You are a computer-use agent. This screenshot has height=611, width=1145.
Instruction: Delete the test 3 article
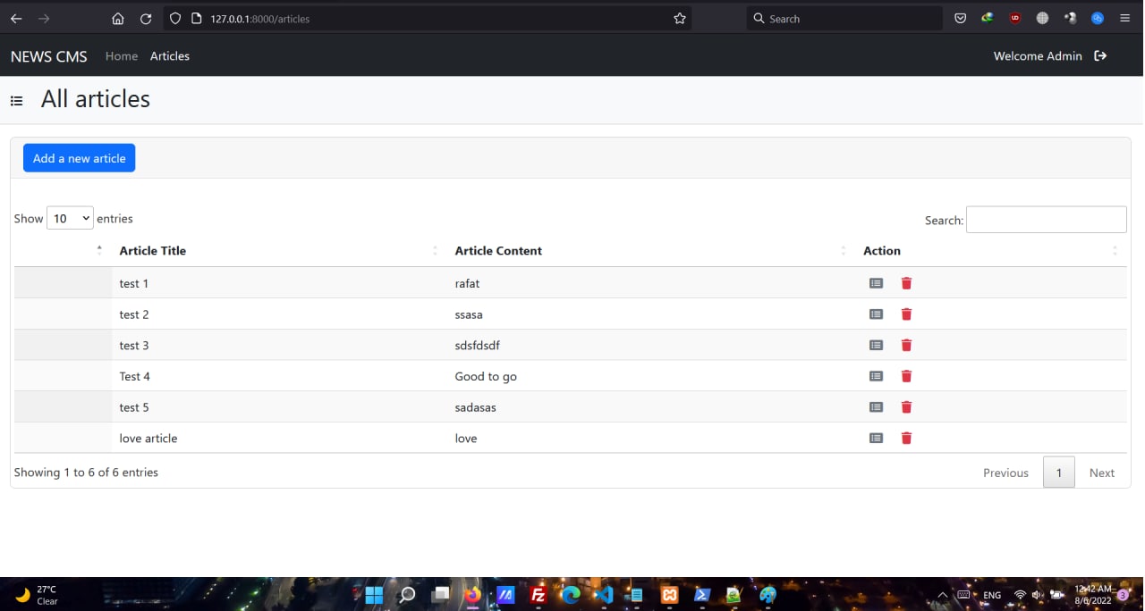click(906, 345)
